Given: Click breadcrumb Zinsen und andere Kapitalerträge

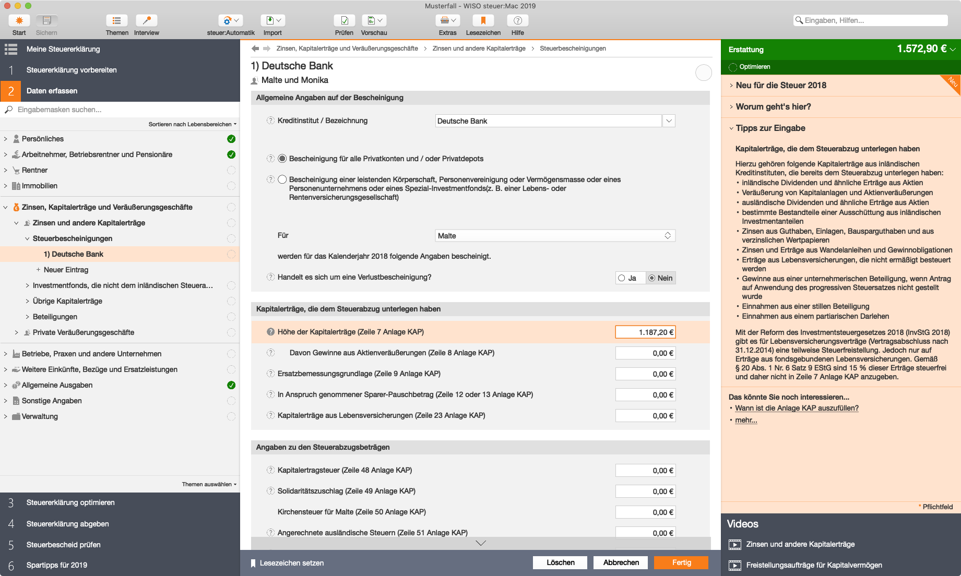Looking at the screenshot, I should coord(479,49).
